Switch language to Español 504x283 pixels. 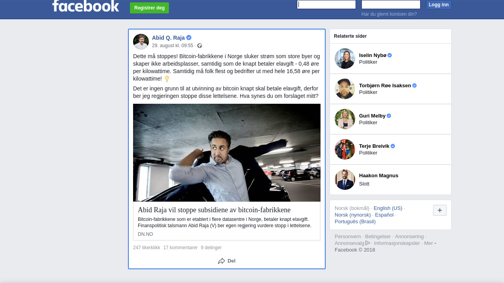pyautogui.click(x=384, y=215)
